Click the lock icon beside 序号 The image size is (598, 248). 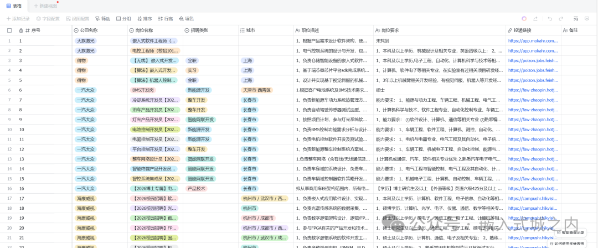22,30
